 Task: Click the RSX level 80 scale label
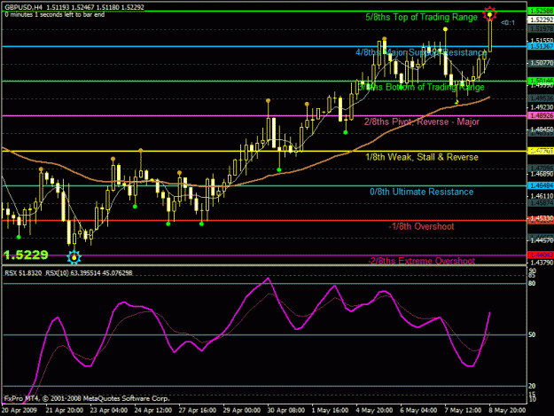pos(532,284)
